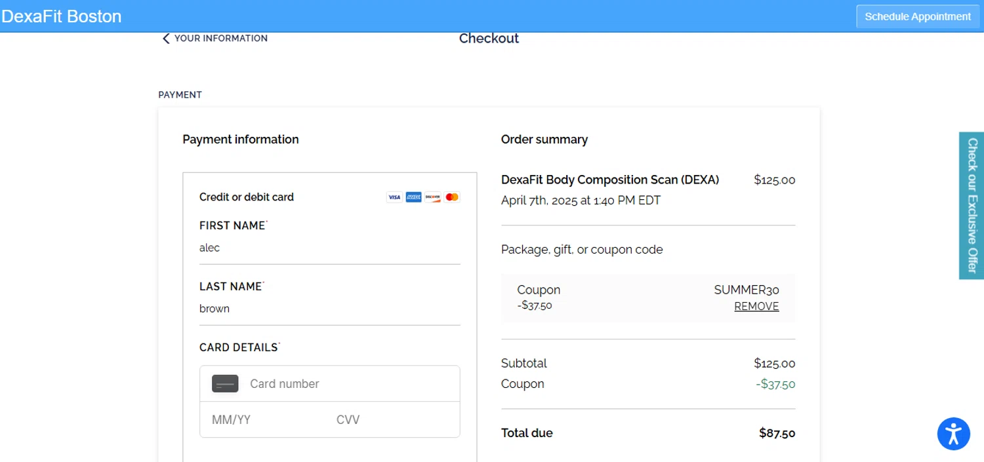
Task: Click the SUMMER30 coupon code text
Action: click(747, 290)
